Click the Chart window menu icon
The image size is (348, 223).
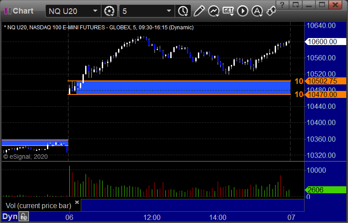(8, 11)
